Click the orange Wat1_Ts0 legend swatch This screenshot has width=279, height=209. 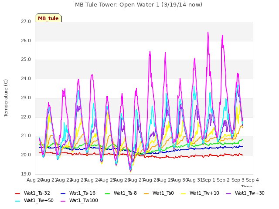pos(146,194)
